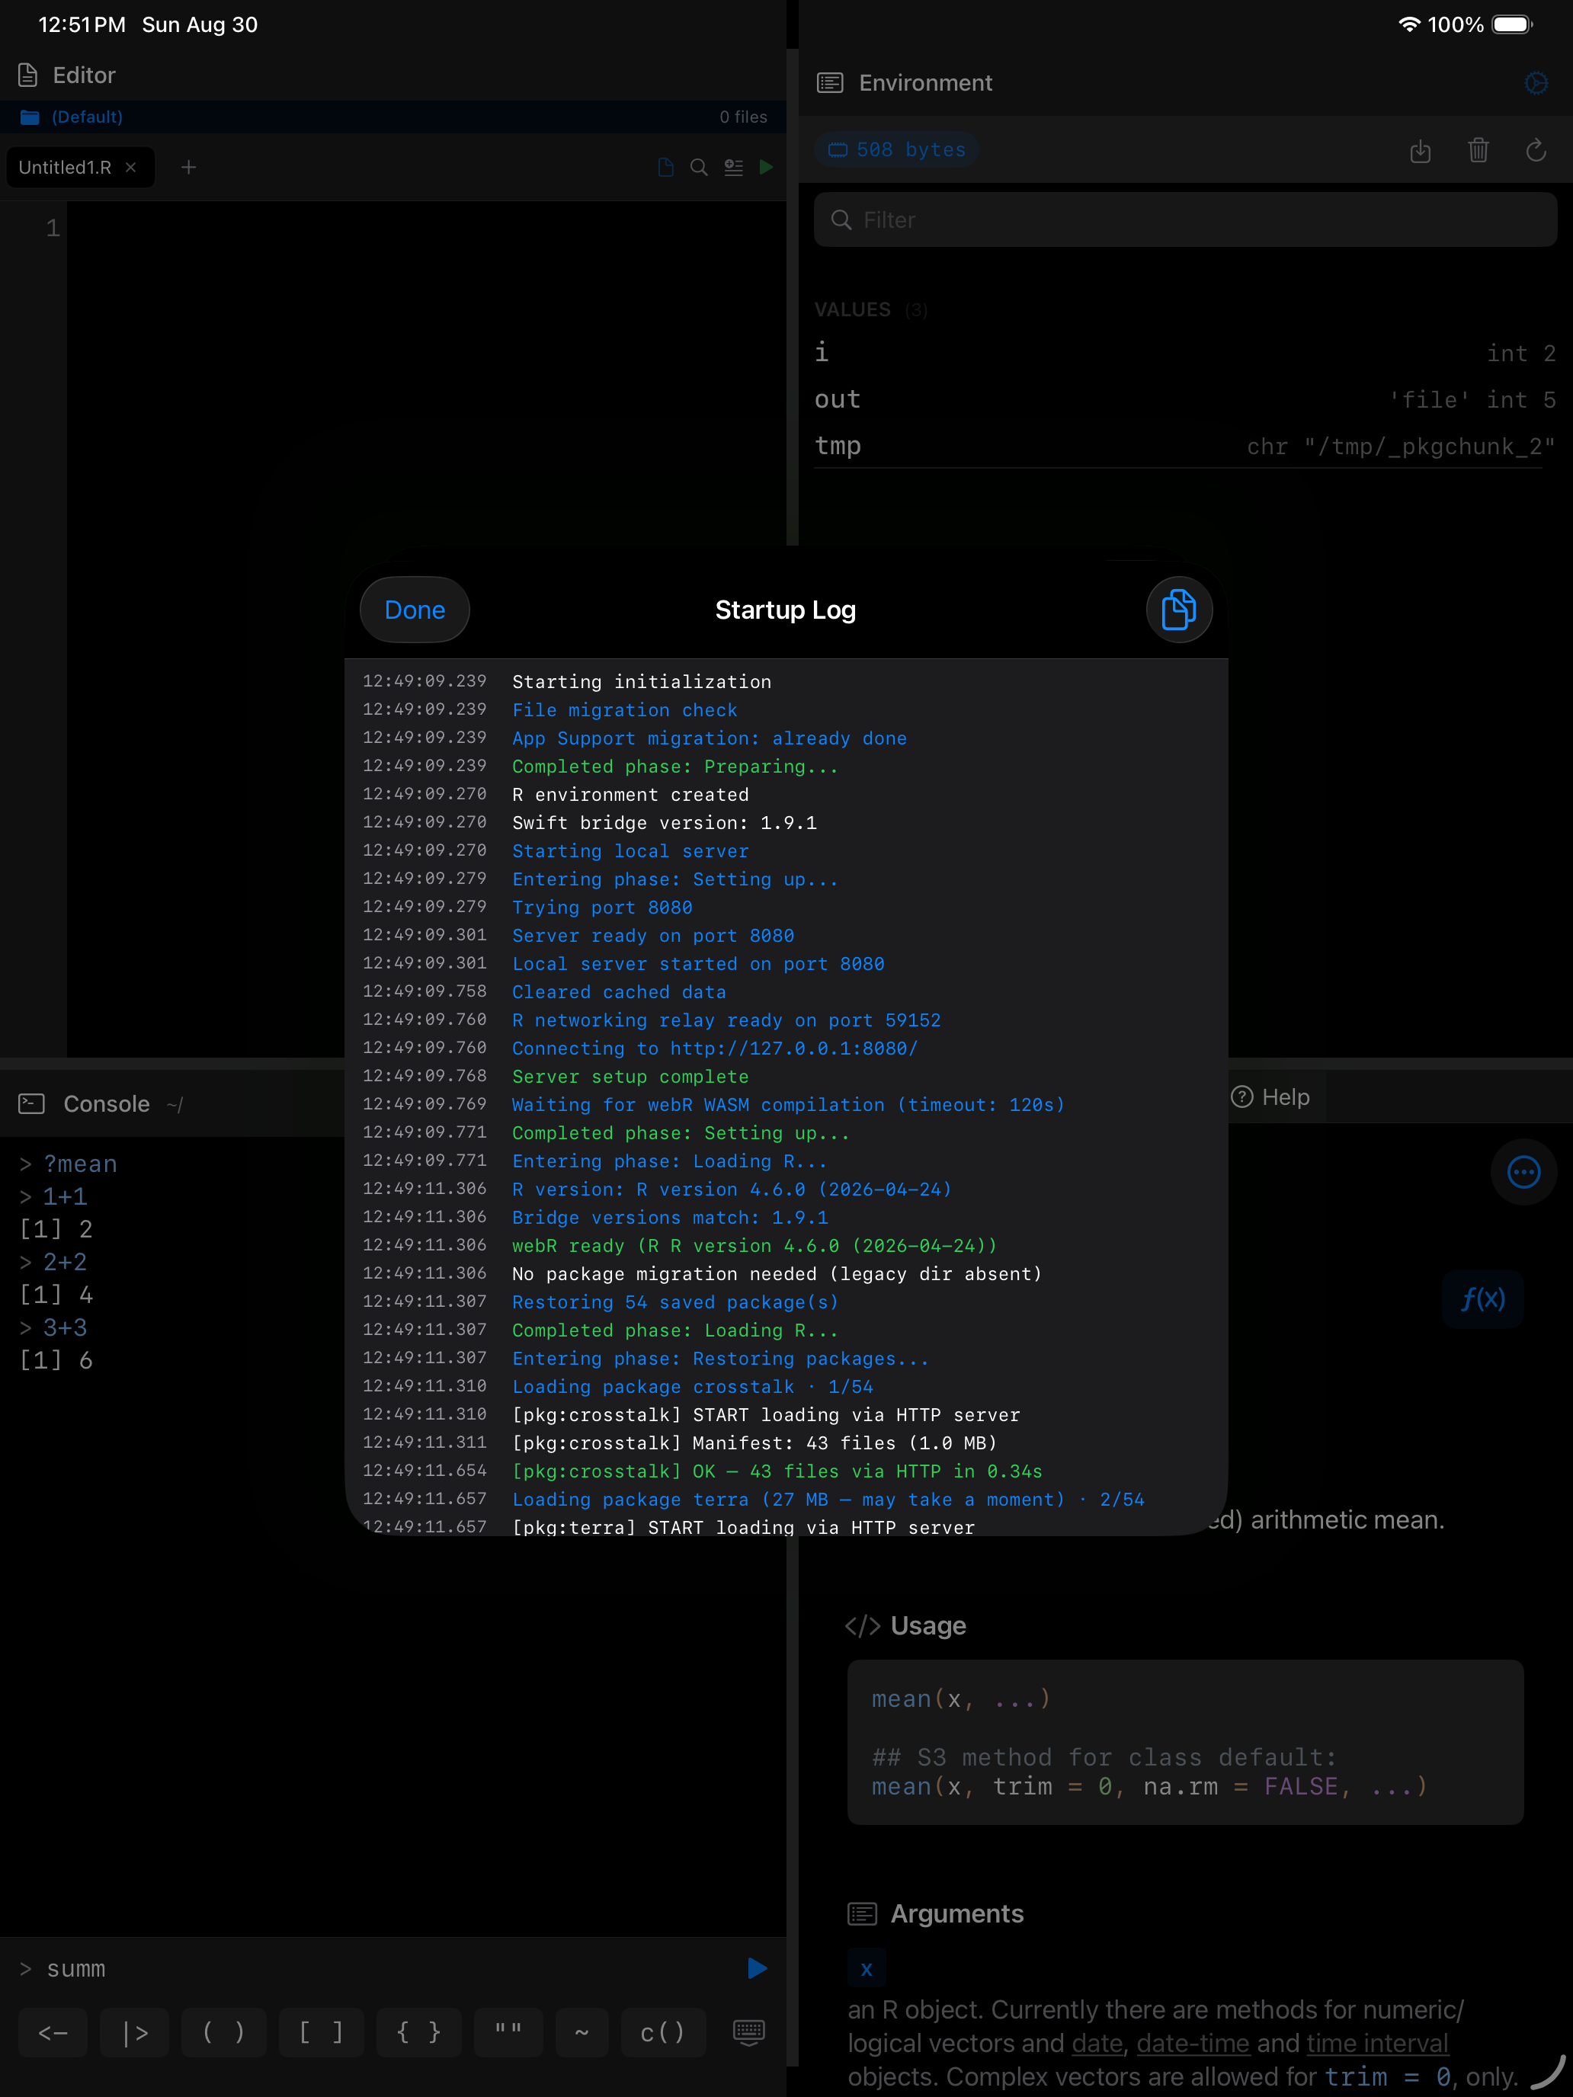This screenshot has width=1573, height=2097.
Task: Open search in the editor toolbar
Action: click(x=699, y=167)
